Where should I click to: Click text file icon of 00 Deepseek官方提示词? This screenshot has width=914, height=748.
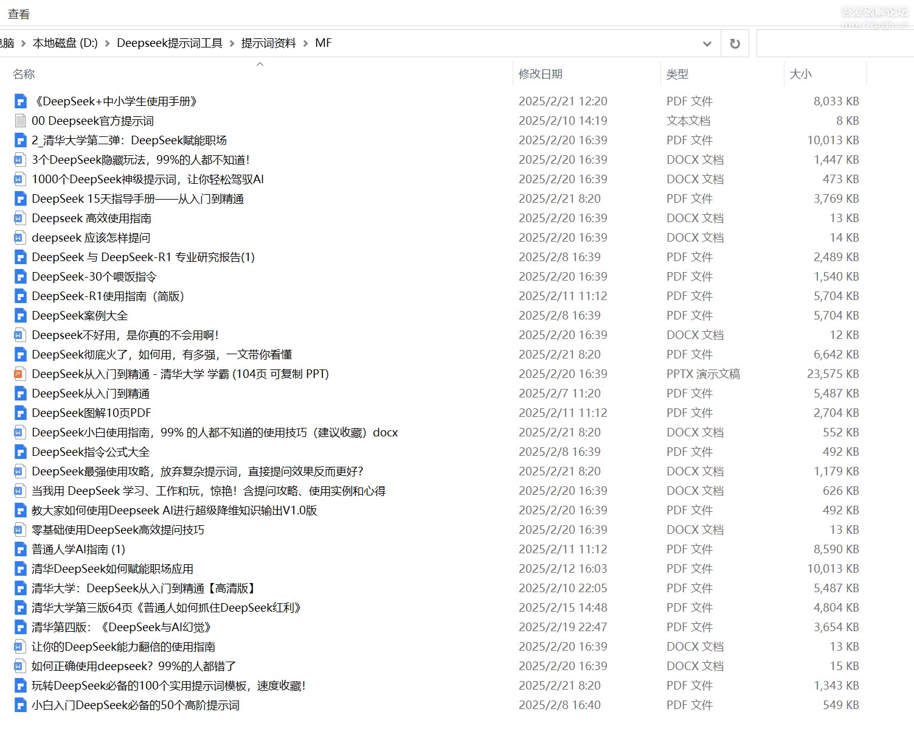20,121
